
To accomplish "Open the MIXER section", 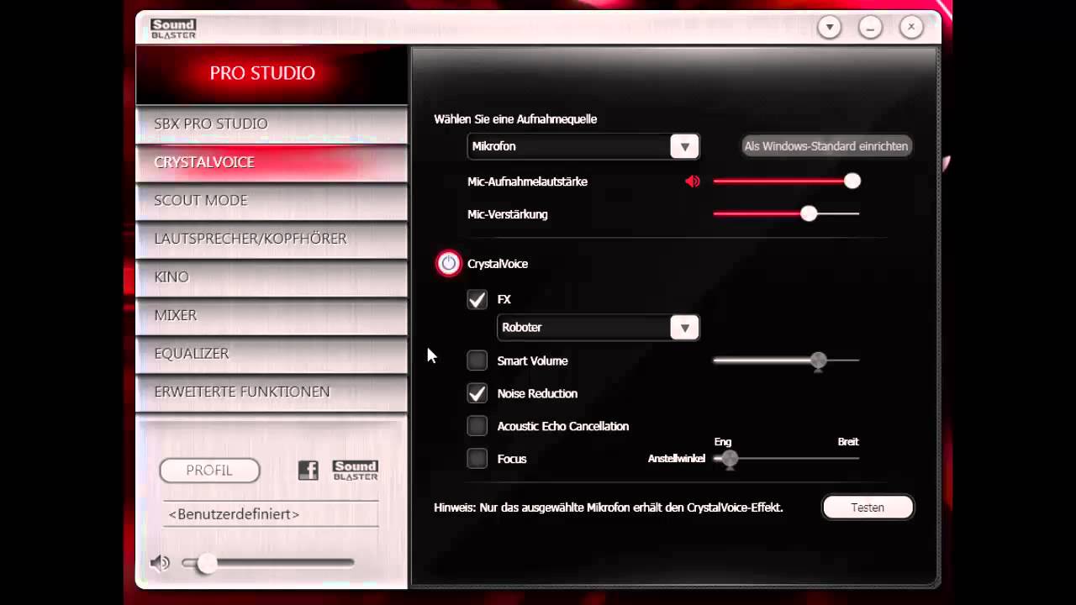I will [x=272, y=315].
